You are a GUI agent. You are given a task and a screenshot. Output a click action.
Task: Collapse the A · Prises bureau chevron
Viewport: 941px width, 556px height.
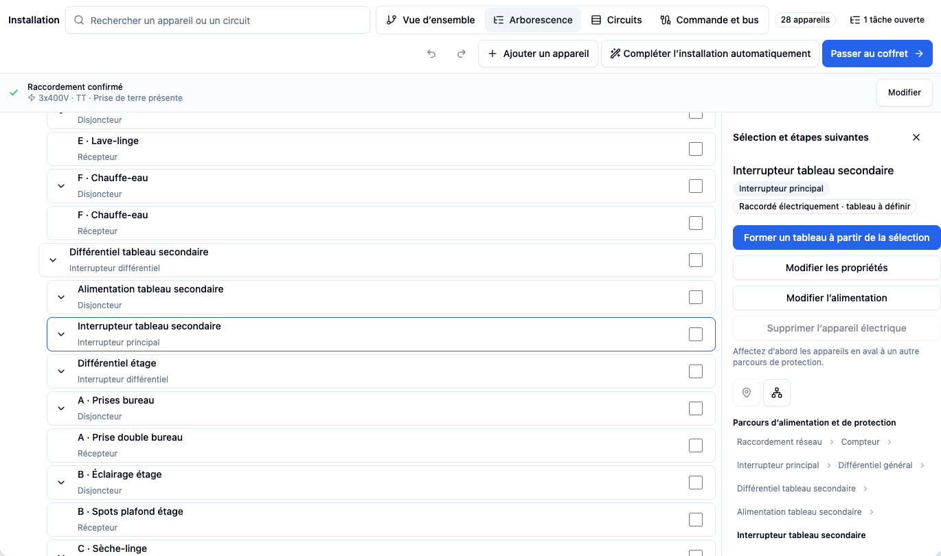pyautogui.click(x=61, y=408)
